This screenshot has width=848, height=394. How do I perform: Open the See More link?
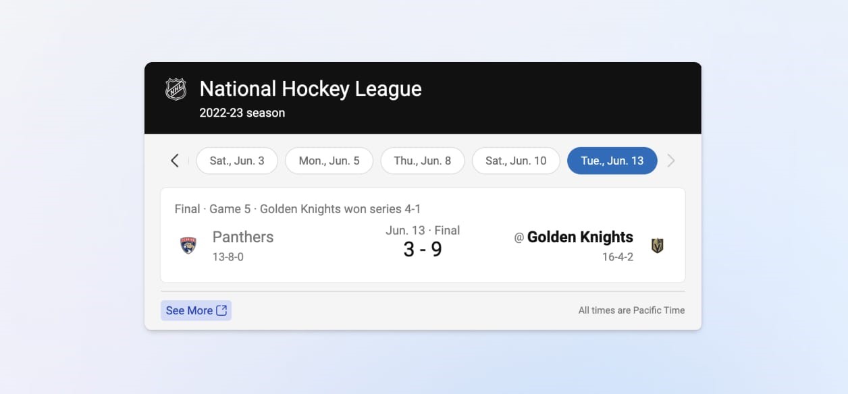point(190,310)
